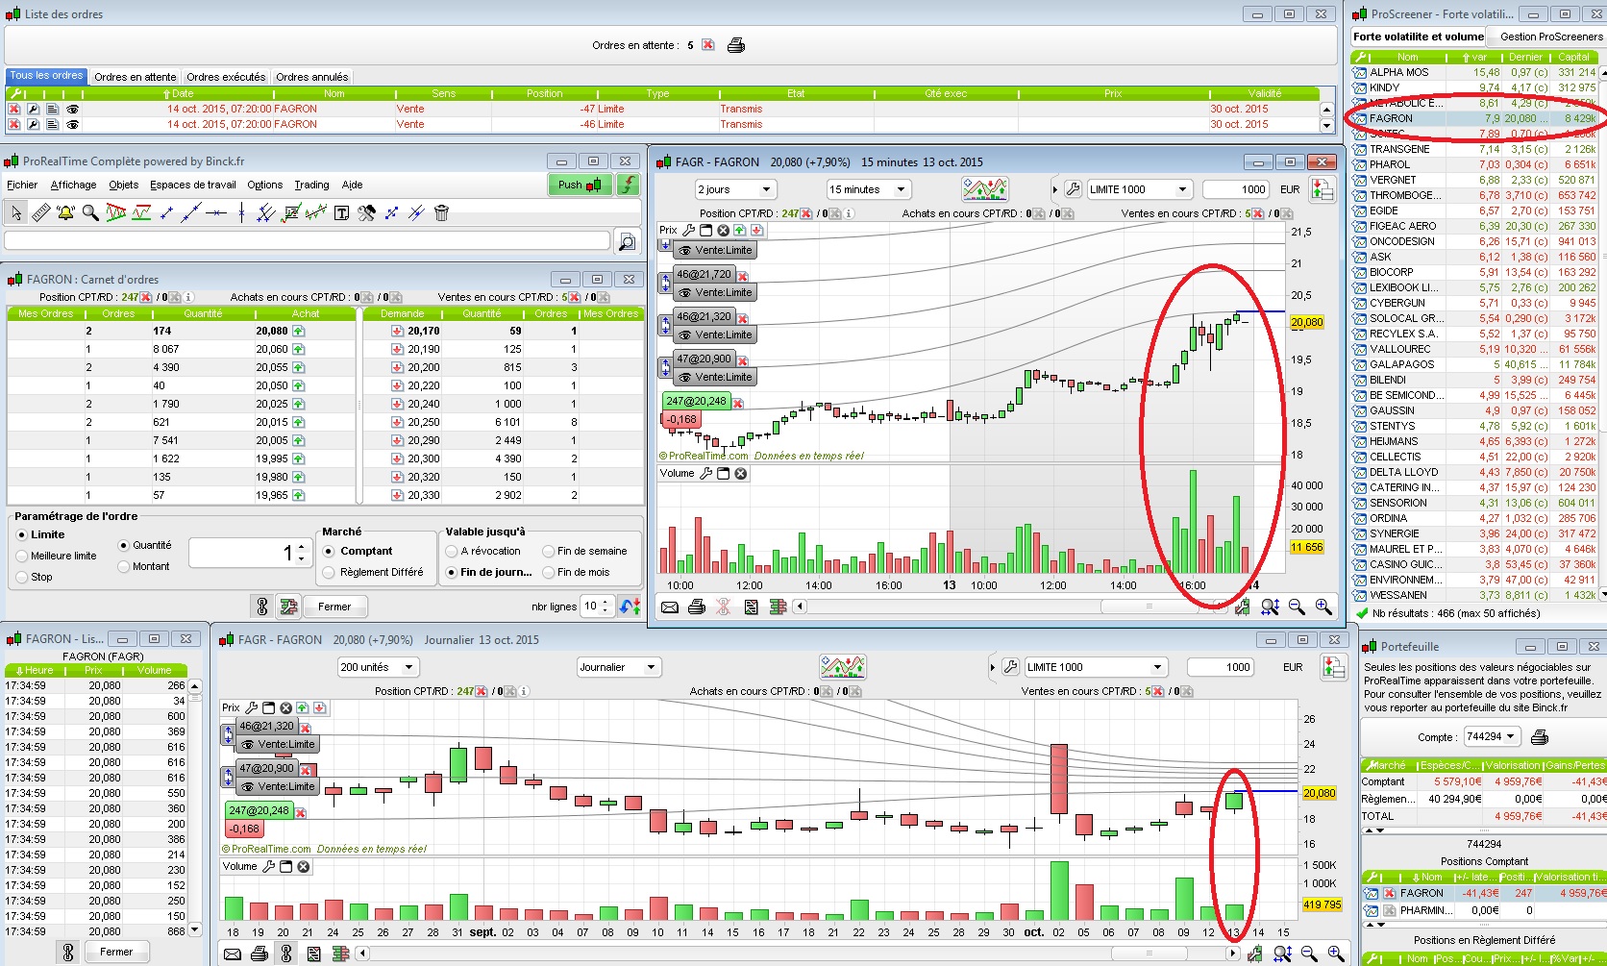Select the arrow pointer tool
The image size is (1607, 966).
pos(16,213)
